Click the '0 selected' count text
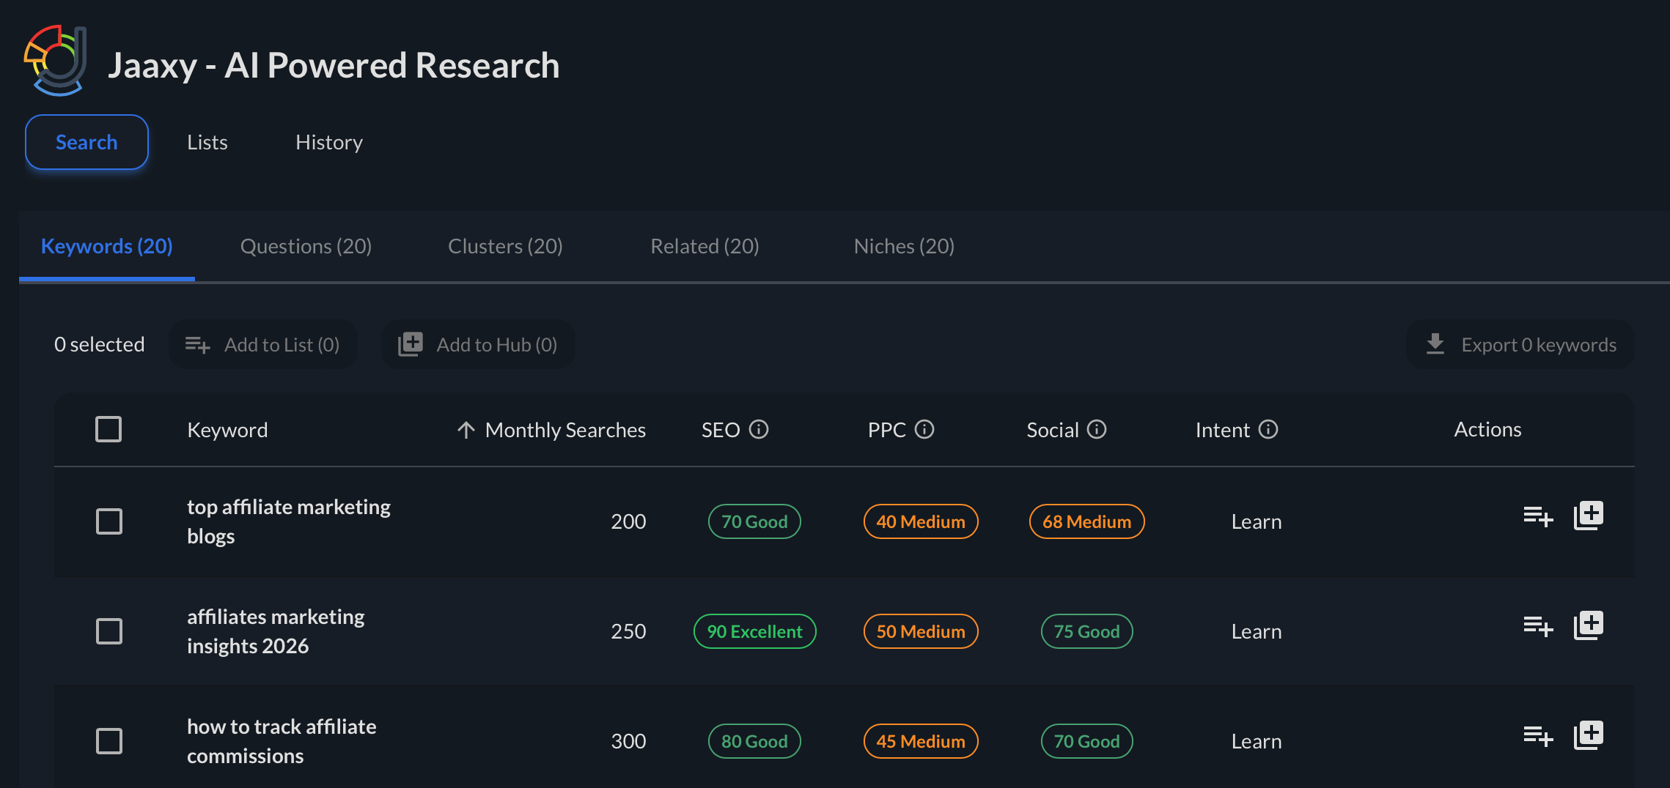Image resolution: width=1670 pixels, height=788 pixels. (100, 344)
